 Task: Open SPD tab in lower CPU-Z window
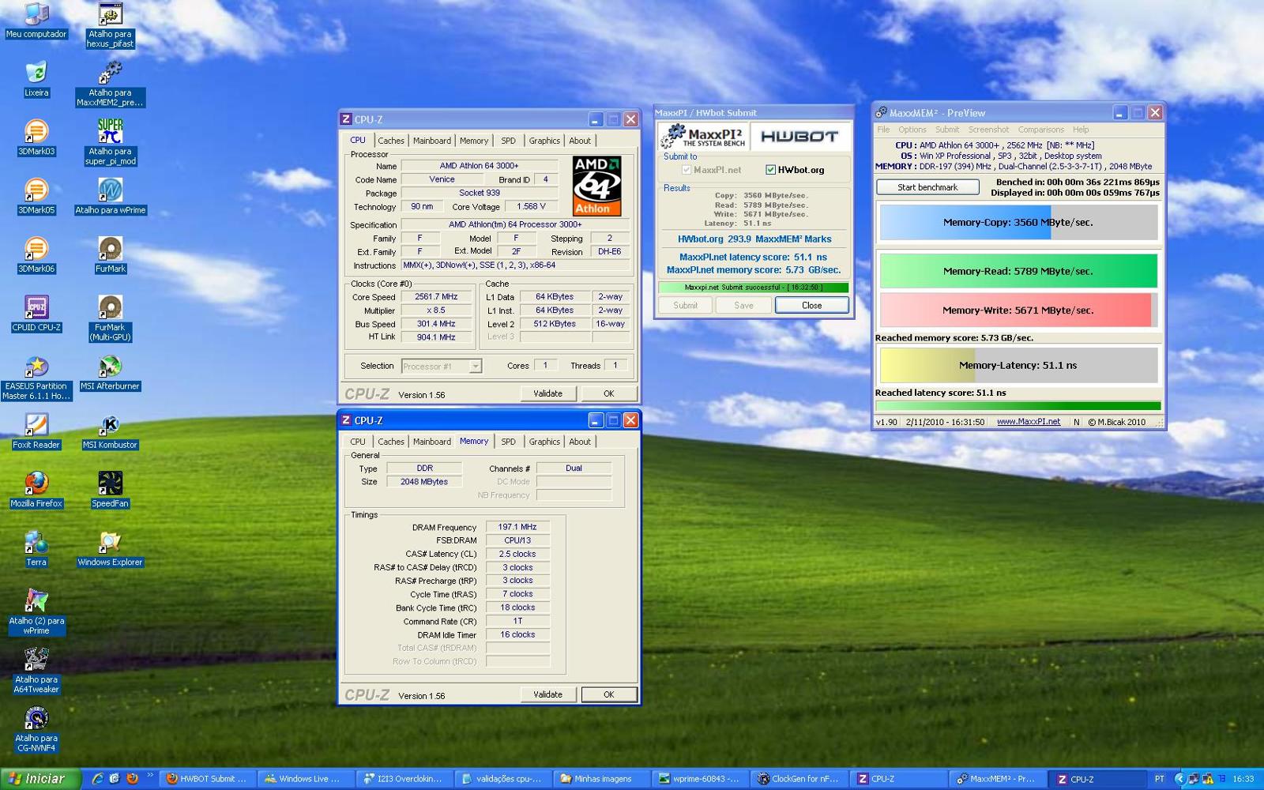coord(508,442)
